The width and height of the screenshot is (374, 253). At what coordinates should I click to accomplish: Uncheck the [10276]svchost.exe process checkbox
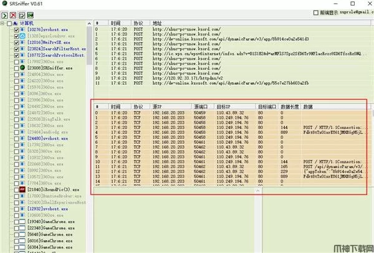click(16, 29)
